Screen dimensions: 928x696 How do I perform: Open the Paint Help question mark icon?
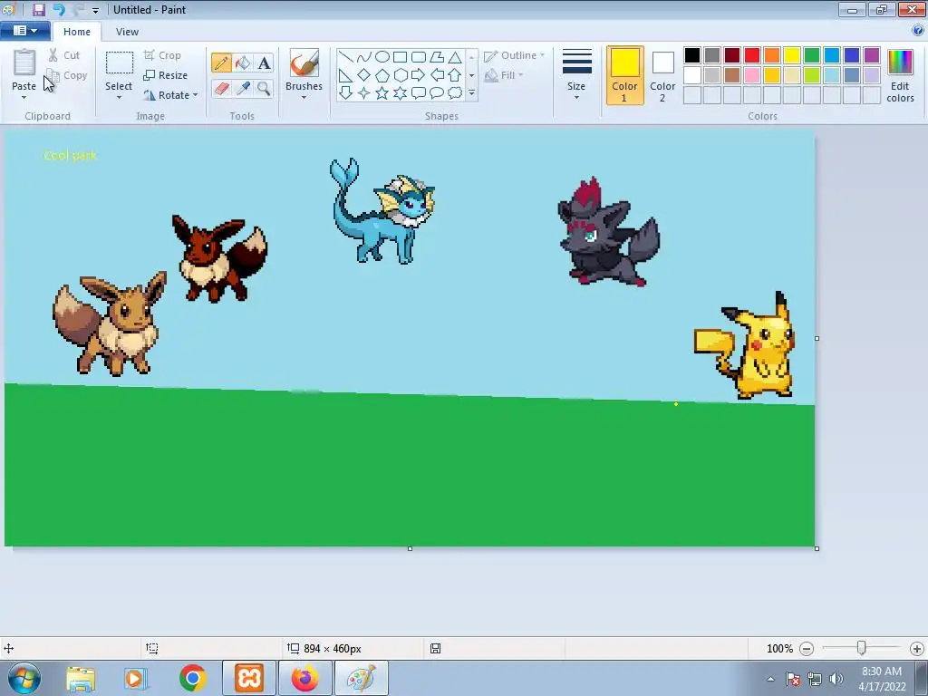918,30
